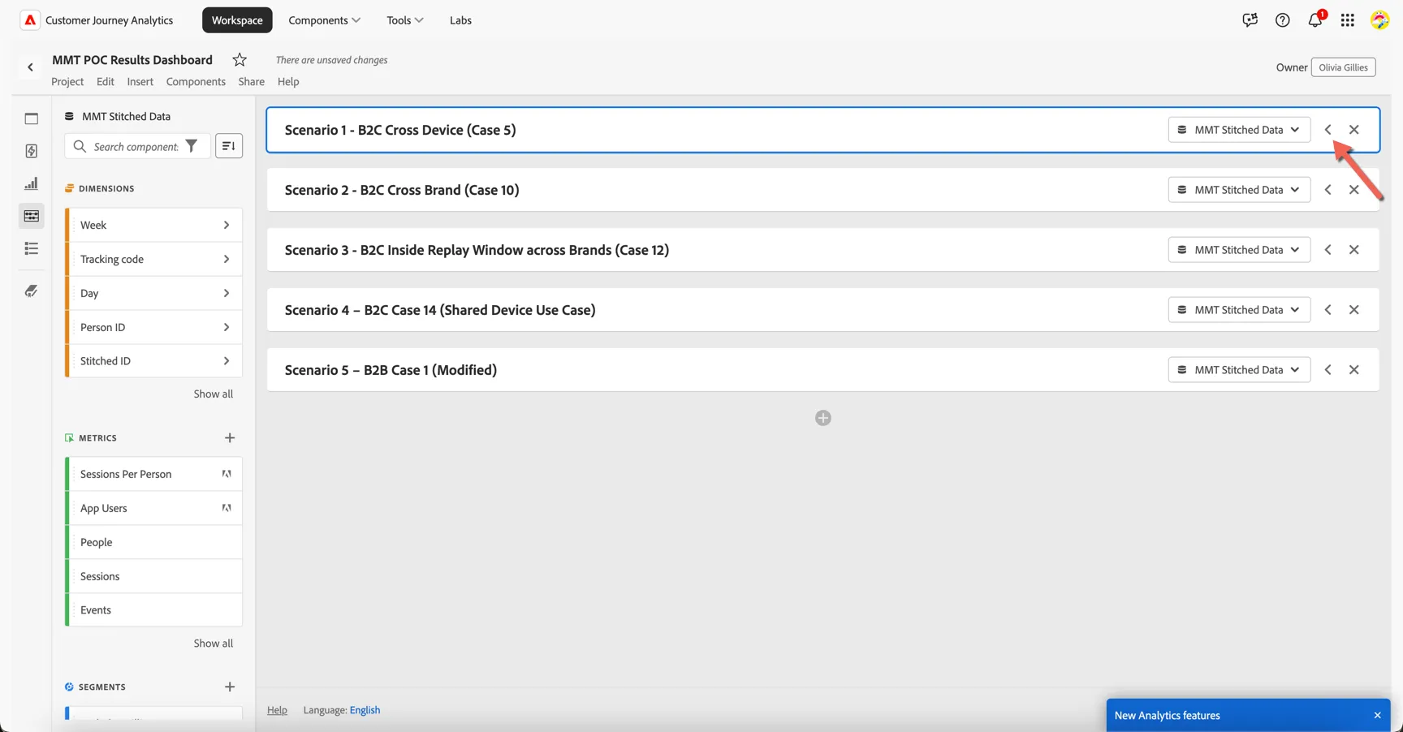Select the Visualizations bar chart icon in left rail
The image size is (1403, 732).
tap(32, 183)
